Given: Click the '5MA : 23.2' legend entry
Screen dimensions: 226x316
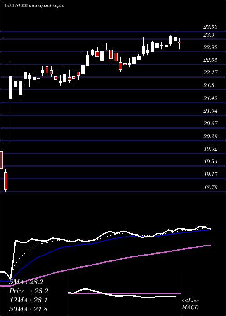Looking at the screenshot, I should pyautogui.click(x=26, y=282).
